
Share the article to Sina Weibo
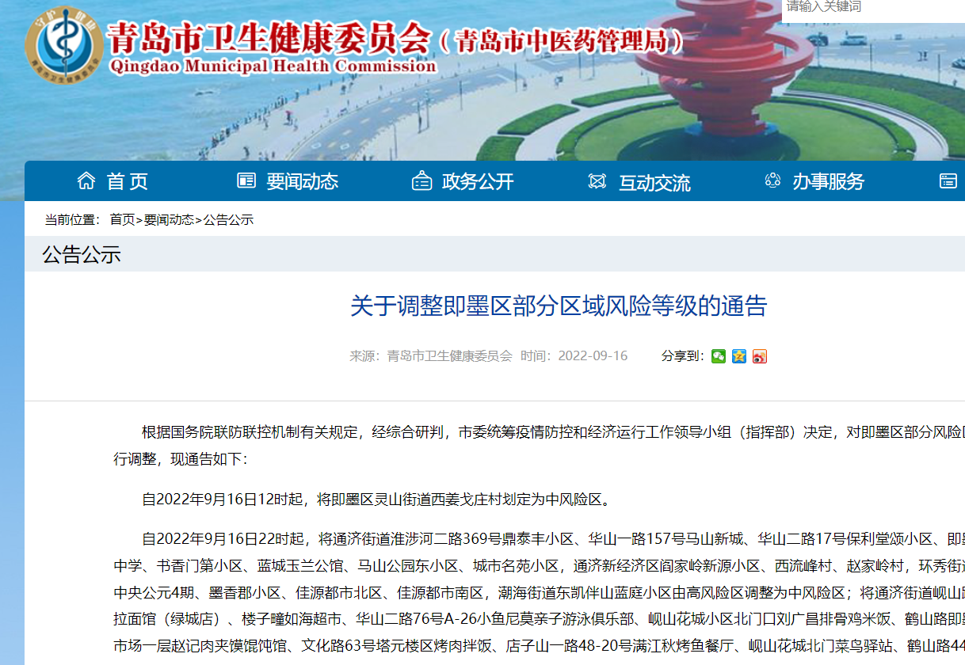coord(759,356)
